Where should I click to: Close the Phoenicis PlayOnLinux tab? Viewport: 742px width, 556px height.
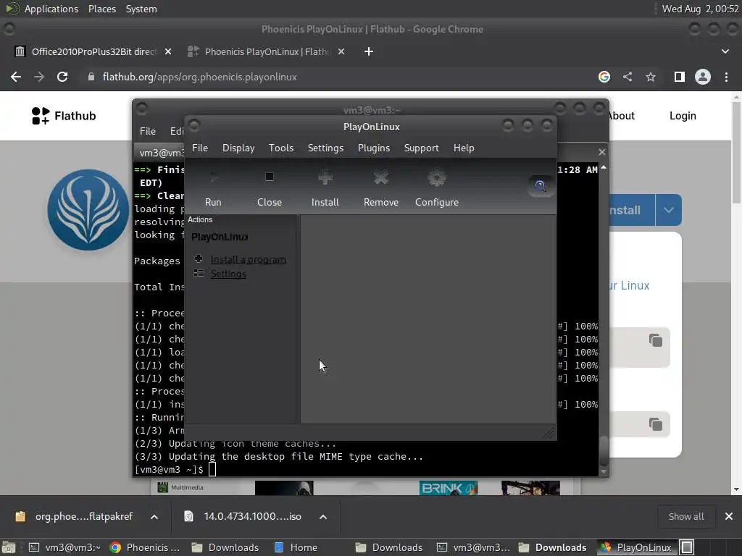[341, 51]
